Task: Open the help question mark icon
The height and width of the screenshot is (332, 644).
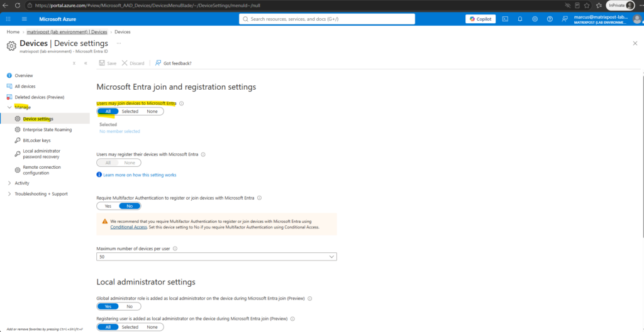Action: [550, 19]
